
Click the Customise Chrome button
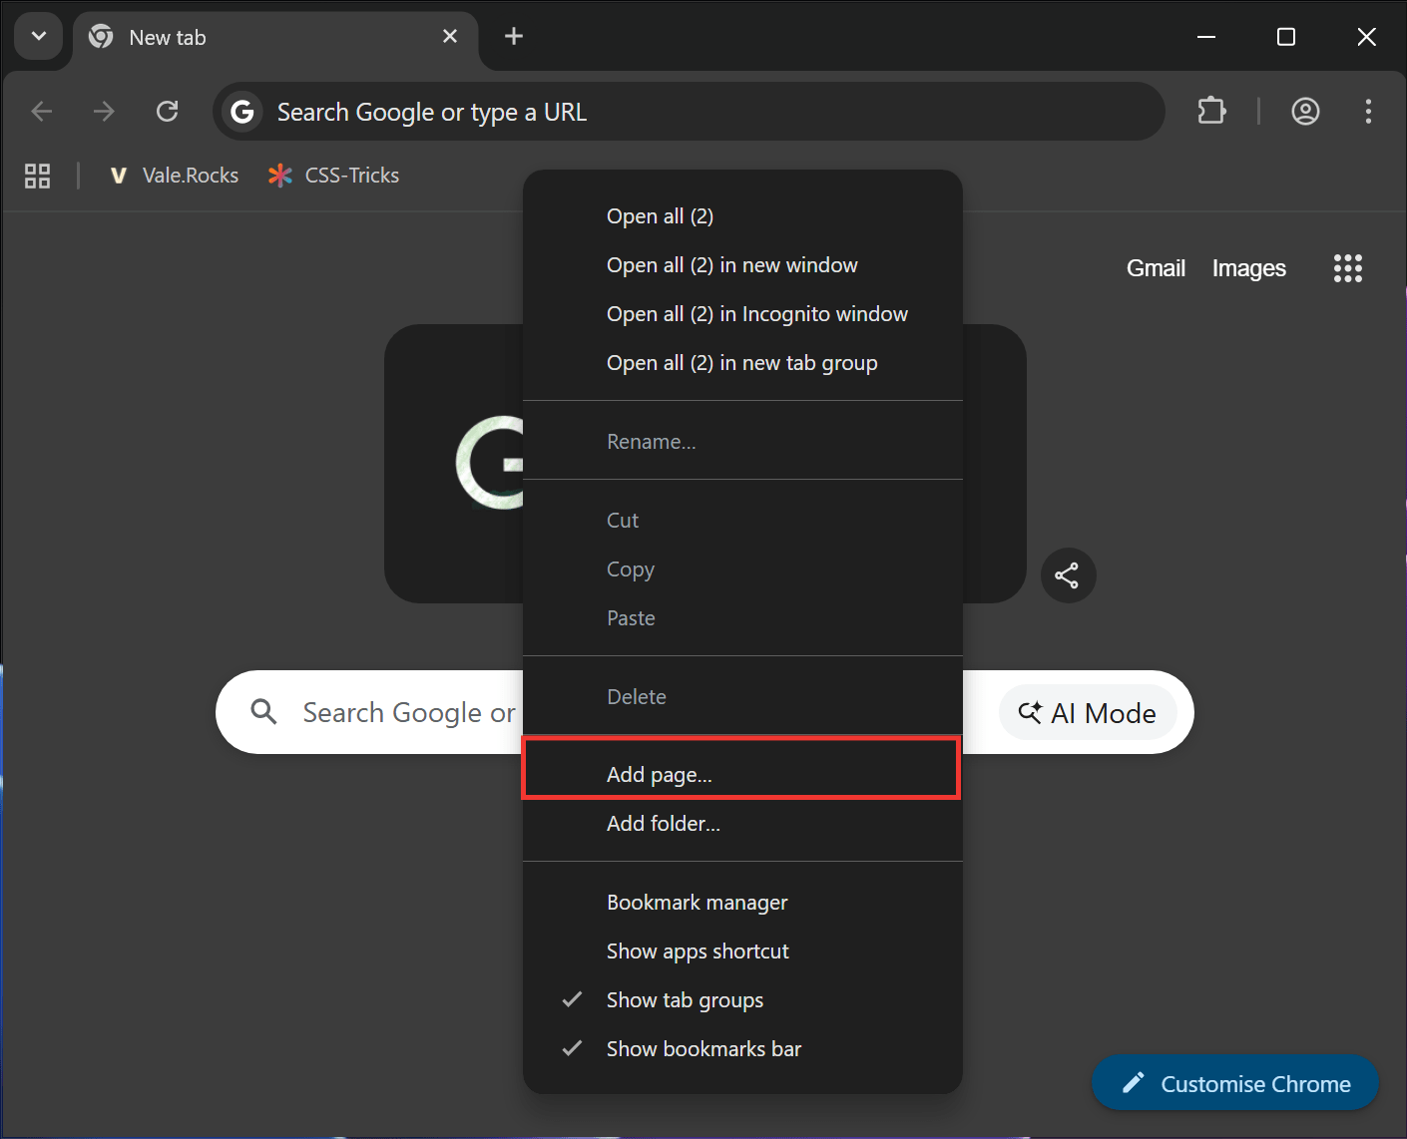[x=1234, y=1083]
